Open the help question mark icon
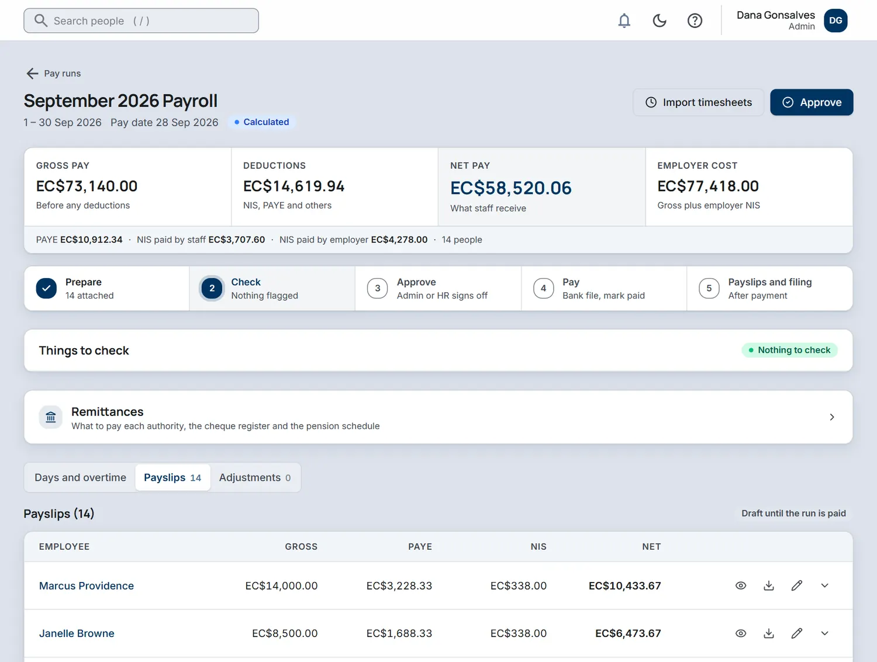Screen dimensions: 877x662 [x=695, y=21]
